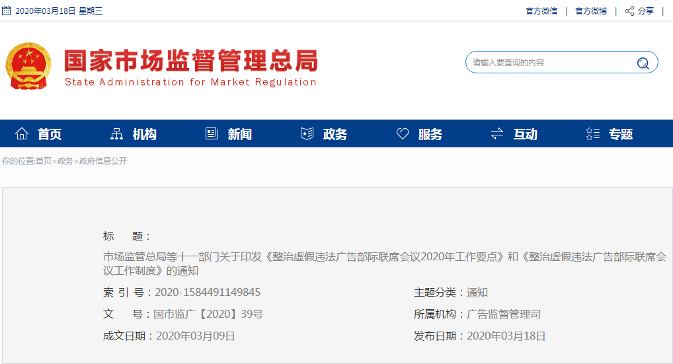Click the national emblem logo
Viewport: 673px width, 364px height.
(x=28, y=65)
